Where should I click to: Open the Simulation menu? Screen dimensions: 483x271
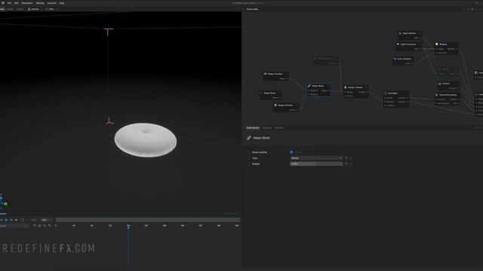[x=27, y=3]
